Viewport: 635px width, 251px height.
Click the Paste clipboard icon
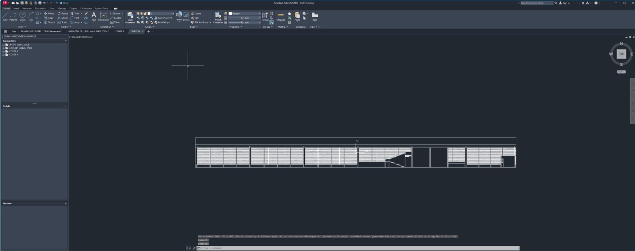pyautogui.click(x=297, y=16)
